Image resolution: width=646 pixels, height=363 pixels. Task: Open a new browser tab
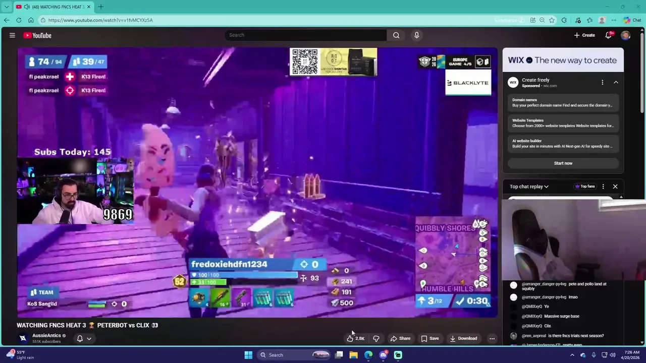click(x=100, y=7)
